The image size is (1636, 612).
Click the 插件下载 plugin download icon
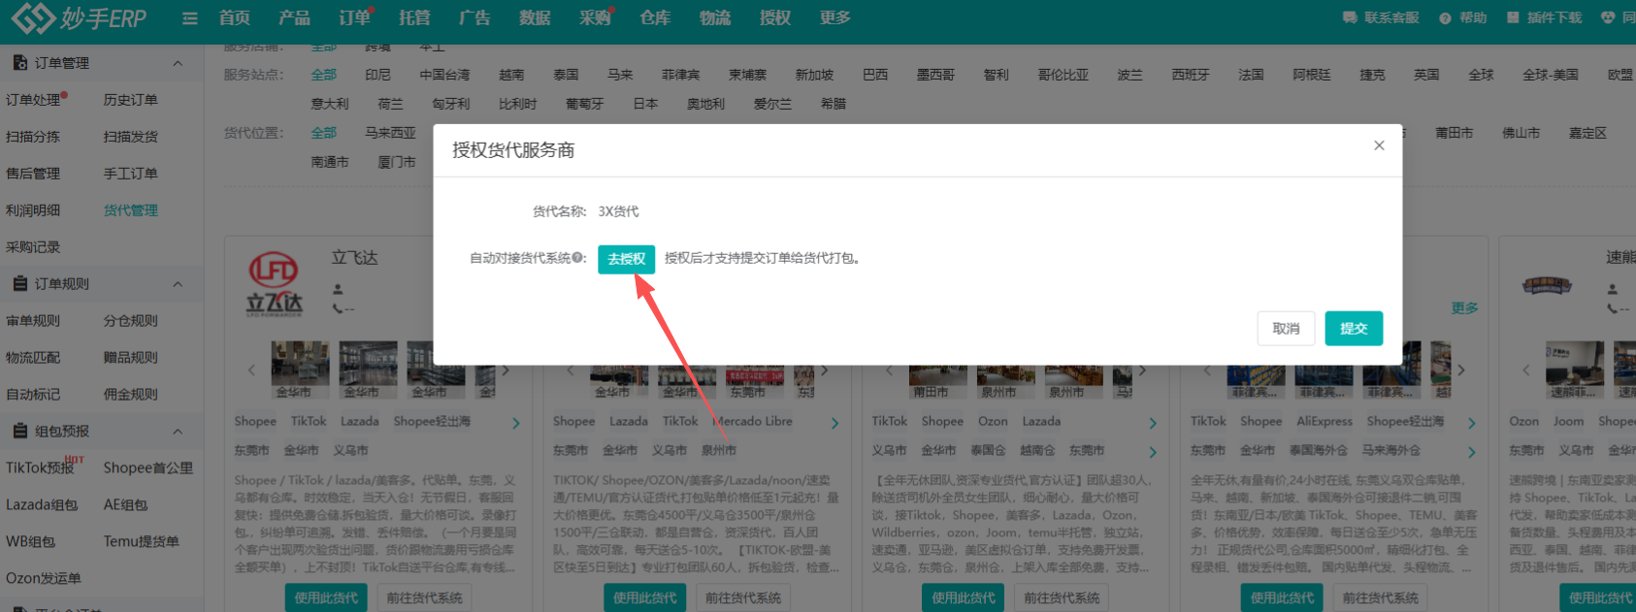(1513, 17)
